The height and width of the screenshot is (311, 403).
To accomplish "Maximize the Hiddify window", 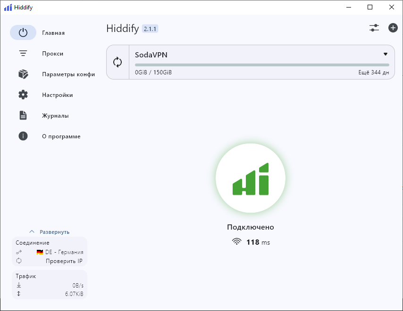I will pyautogui.click(x=370, y=7).
